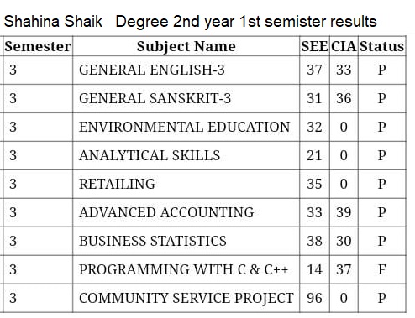Click CIA mark 39 for Advanced Accounting

344,212
